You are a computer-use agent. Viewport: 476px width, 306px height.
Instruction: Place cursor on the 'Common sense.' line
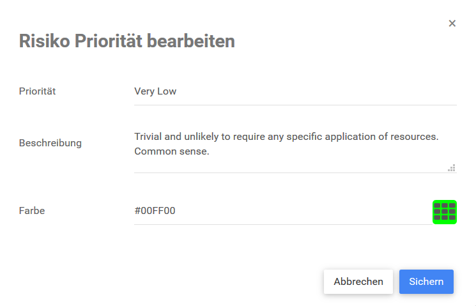click(172, 152)
